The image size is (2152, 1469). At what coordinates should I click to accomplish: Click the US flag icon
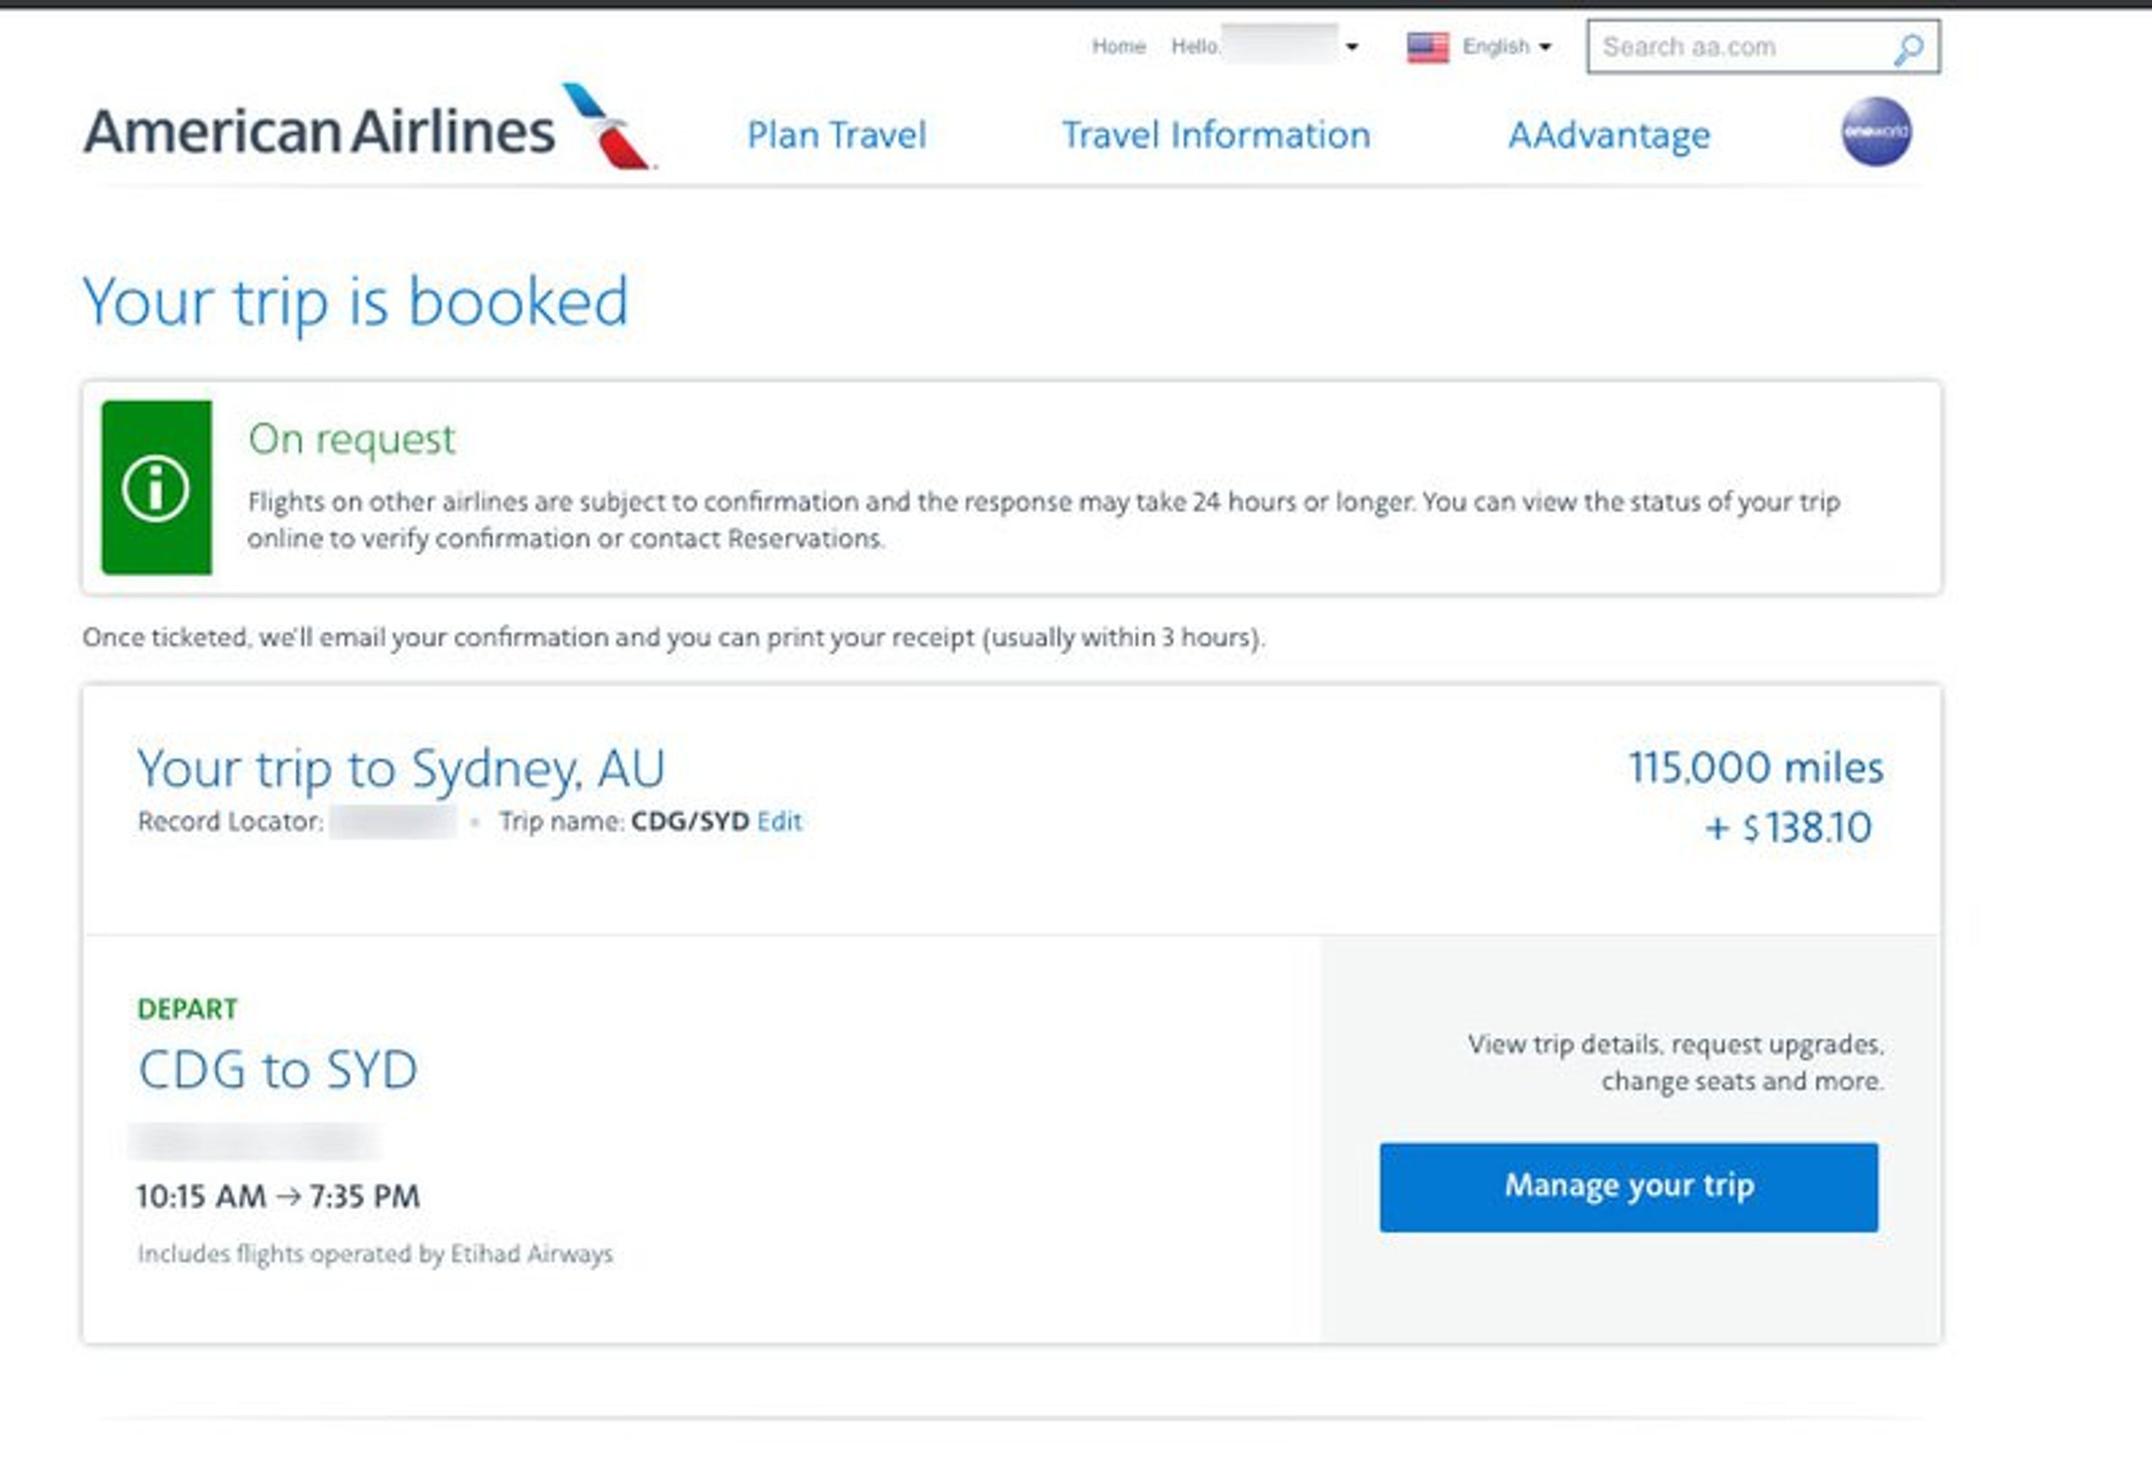coord(1427,47)
